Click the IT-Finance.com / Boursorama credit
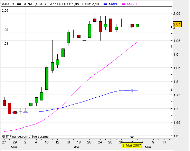Viewport: 190px width, 151px height. point(25,137)
